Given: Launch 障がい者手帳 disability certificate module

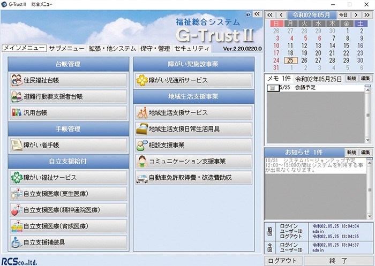Looking at the screenshot, I should (69, 145).
